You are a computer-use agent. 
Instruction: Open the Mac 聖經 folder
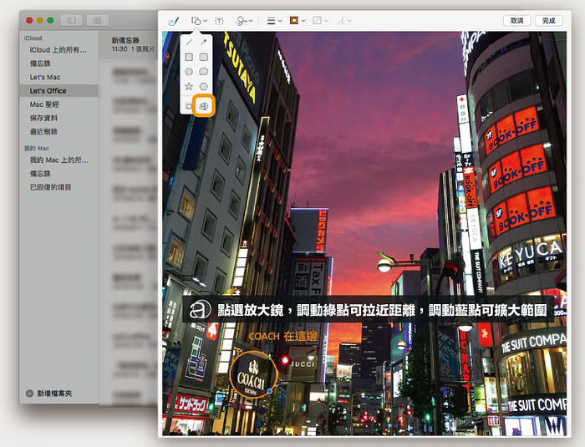pyautogui.click(x=59, y=104)
